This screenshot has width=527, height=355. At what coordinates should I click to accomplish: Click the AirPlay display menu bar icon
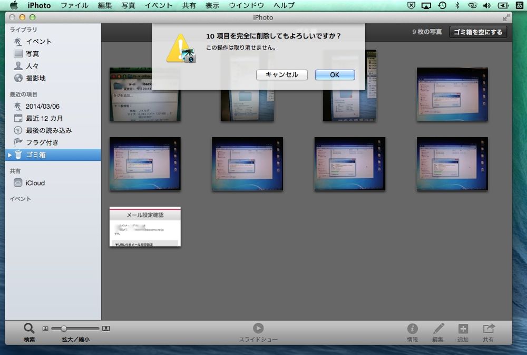point(426,5)
